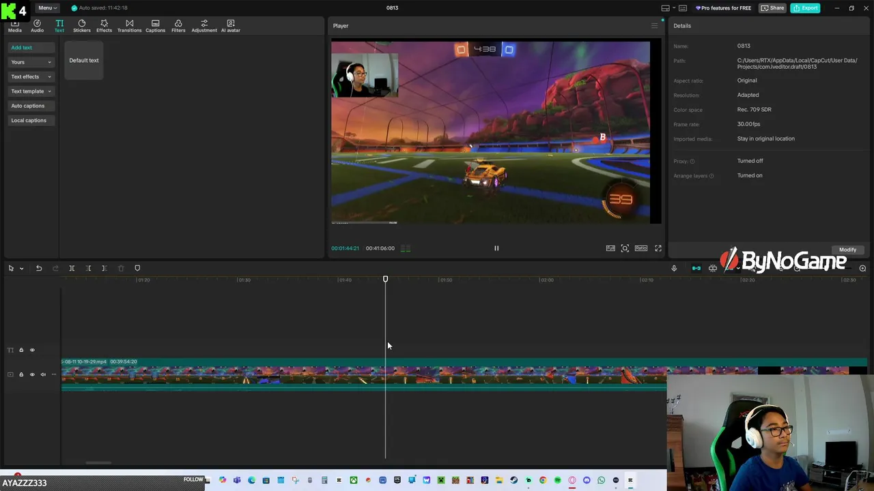Click the Export button
The width and height of the screenshot is (874, 491).
click(x=806, y=8)
